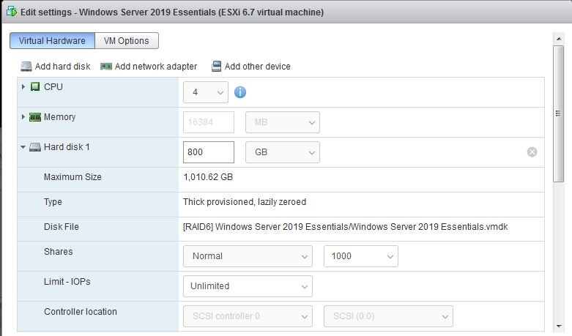
Task: Open the Shares Normal dropdown
Action: pyautogui.click(x=248, y=256)
